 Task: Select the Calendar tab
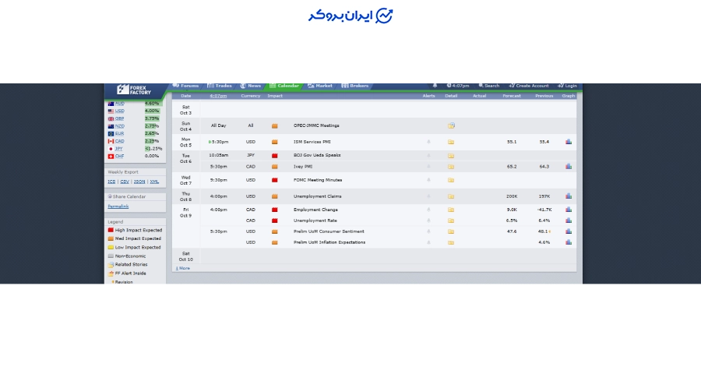[x=284, y=86]
